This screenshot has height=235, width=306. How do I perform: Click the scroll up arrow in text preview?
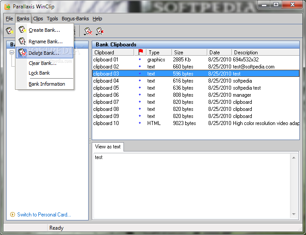coord(294,158)
